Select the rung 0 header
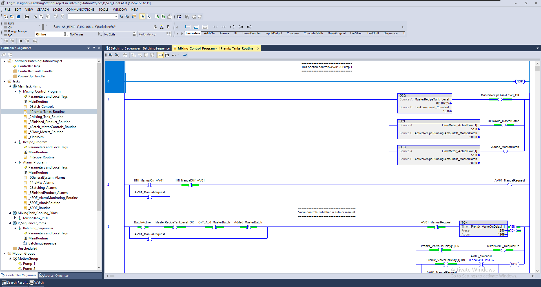Image resolution: width=541 pixels, height=287 pixels. pos(114,77)
